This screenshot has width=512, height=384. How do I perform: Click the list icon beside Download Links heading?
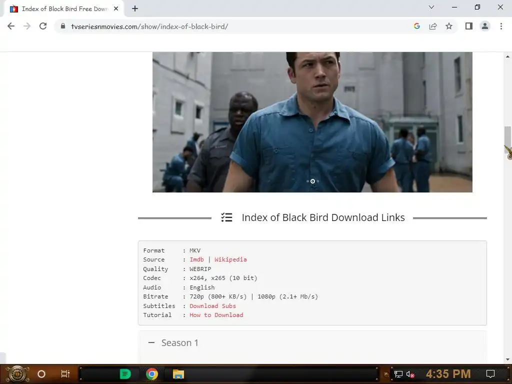tap(226, 217)
